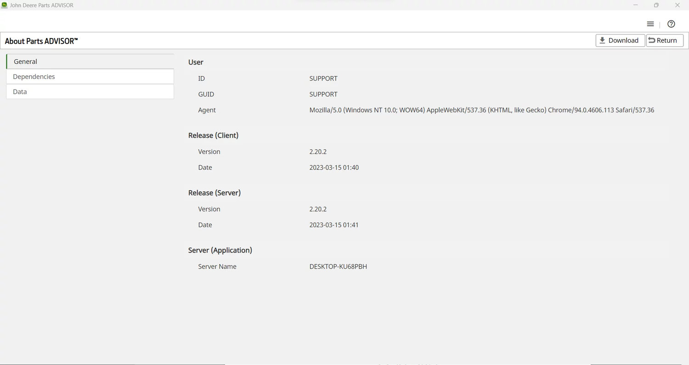The image size is (689, 365).
Task: Click the Release (Client) version 2.20.2
Action: tap(318, 152)
